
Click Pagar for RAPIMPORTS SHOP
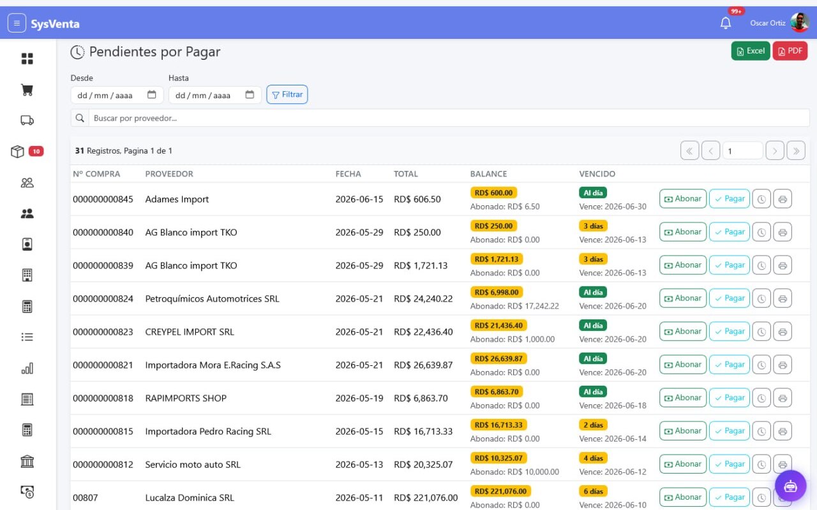730,398
